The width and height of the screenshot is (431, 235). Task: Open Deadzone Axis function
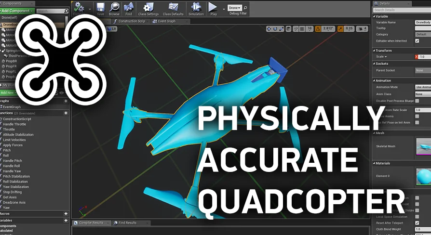[14, 202]
